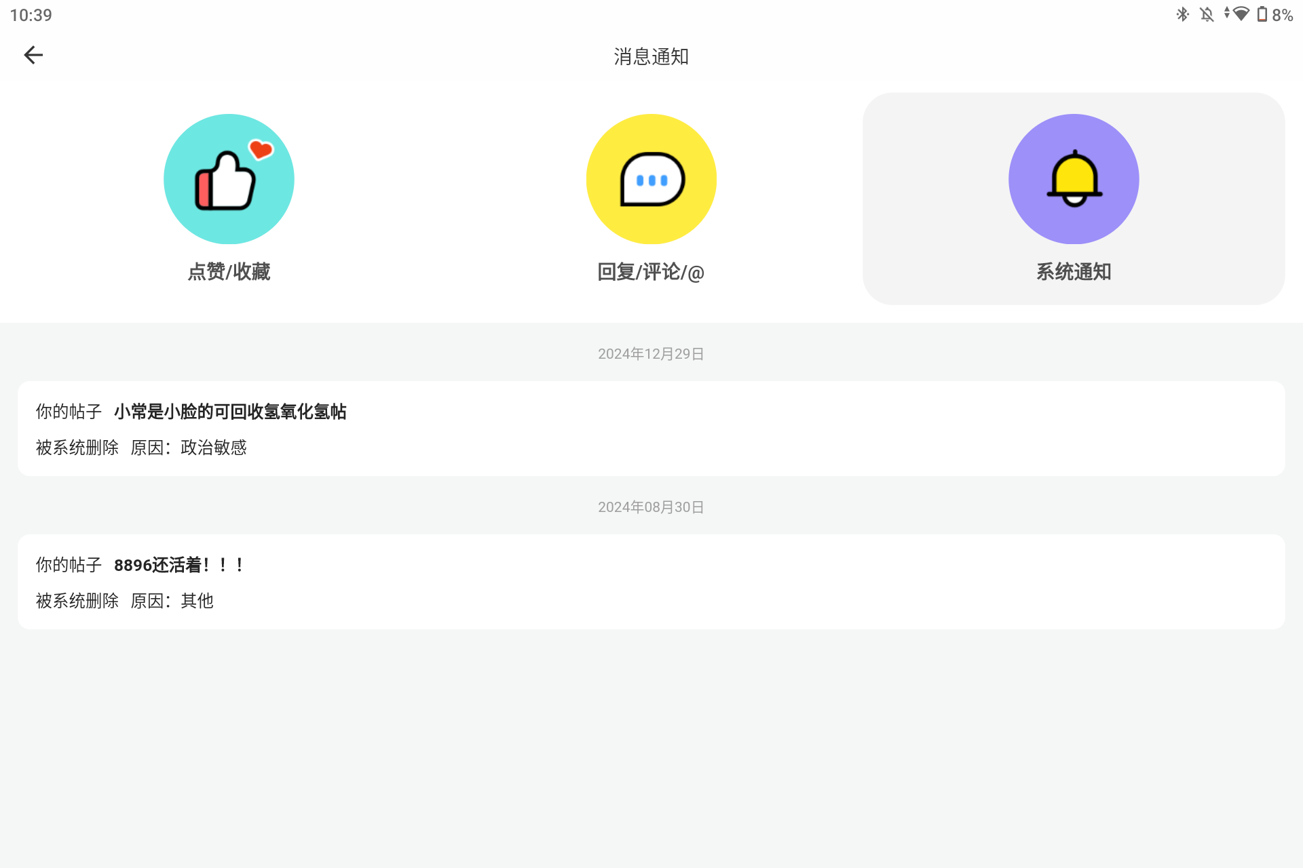Click the date header 2024年12月29日
This screenshot has width=1303, height=868.
click(651, 354)
